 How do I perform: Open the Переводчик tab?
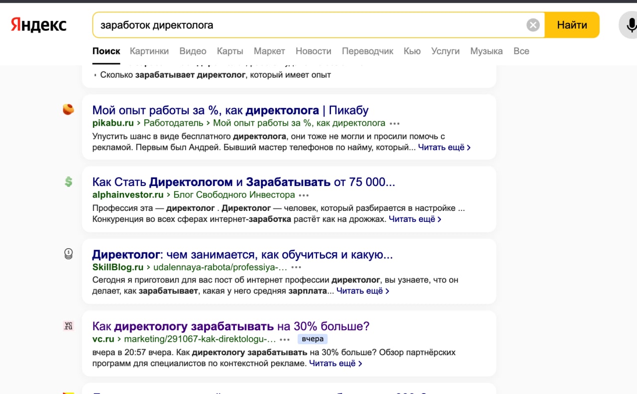click(368, 51)
